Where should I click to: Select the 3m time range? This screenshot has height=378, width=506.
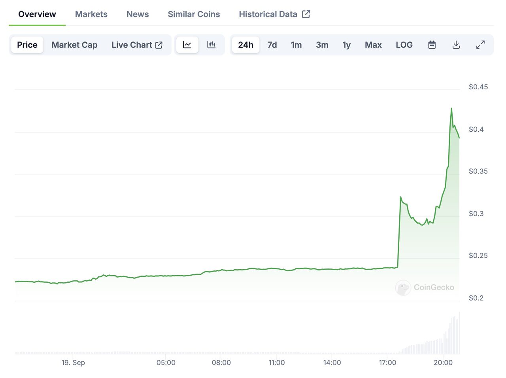click(x=322, y=45)
